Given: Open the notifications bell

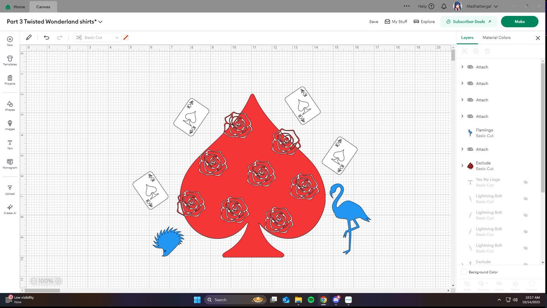Looking at the screenshot, I should pos(444,6).
